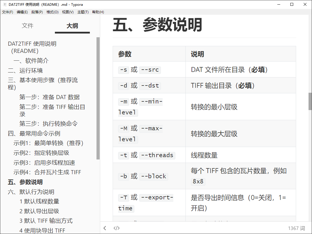Click the --min-level parameter cell
This screenshot has width=312, height=234.
(x=149, y=107)
